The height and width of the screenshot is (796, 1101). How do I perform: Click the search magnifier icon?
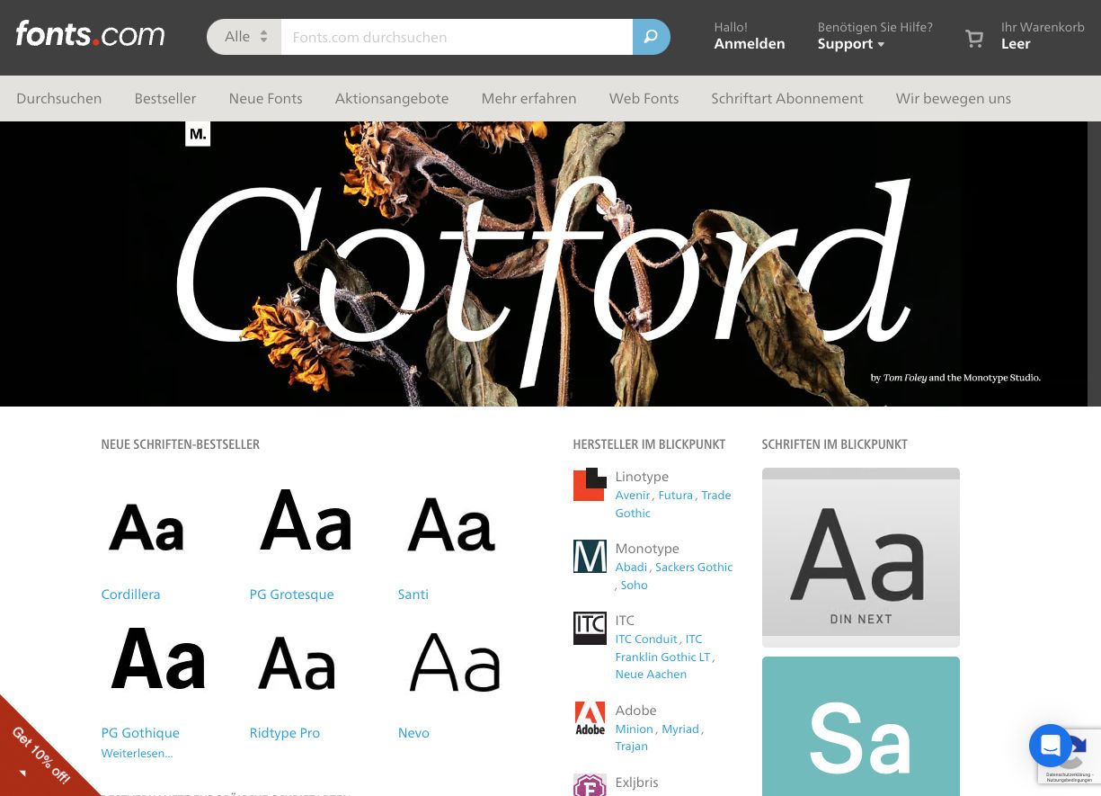(x=651, y=37)
